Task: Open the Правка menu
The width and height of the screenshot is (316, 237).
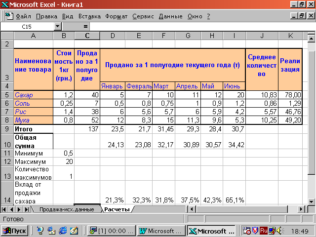Action: point(46,16)
